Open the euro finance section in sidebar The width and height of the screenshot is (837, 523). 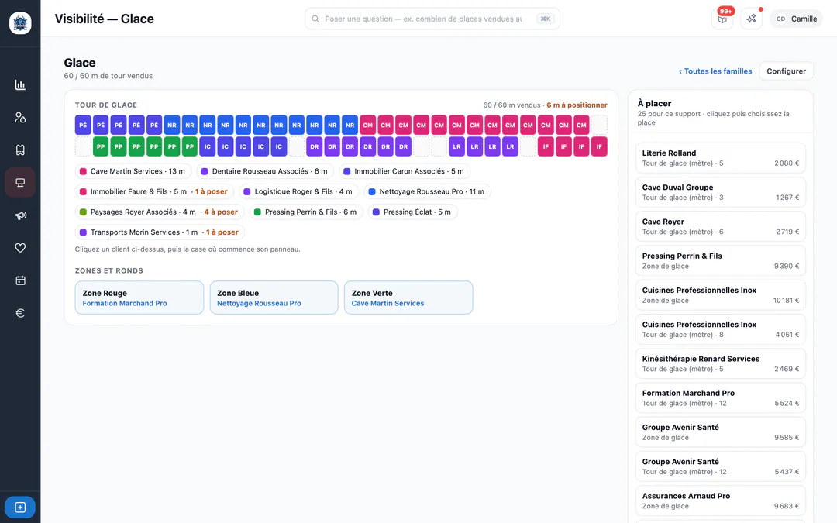[x=20, y=313]
